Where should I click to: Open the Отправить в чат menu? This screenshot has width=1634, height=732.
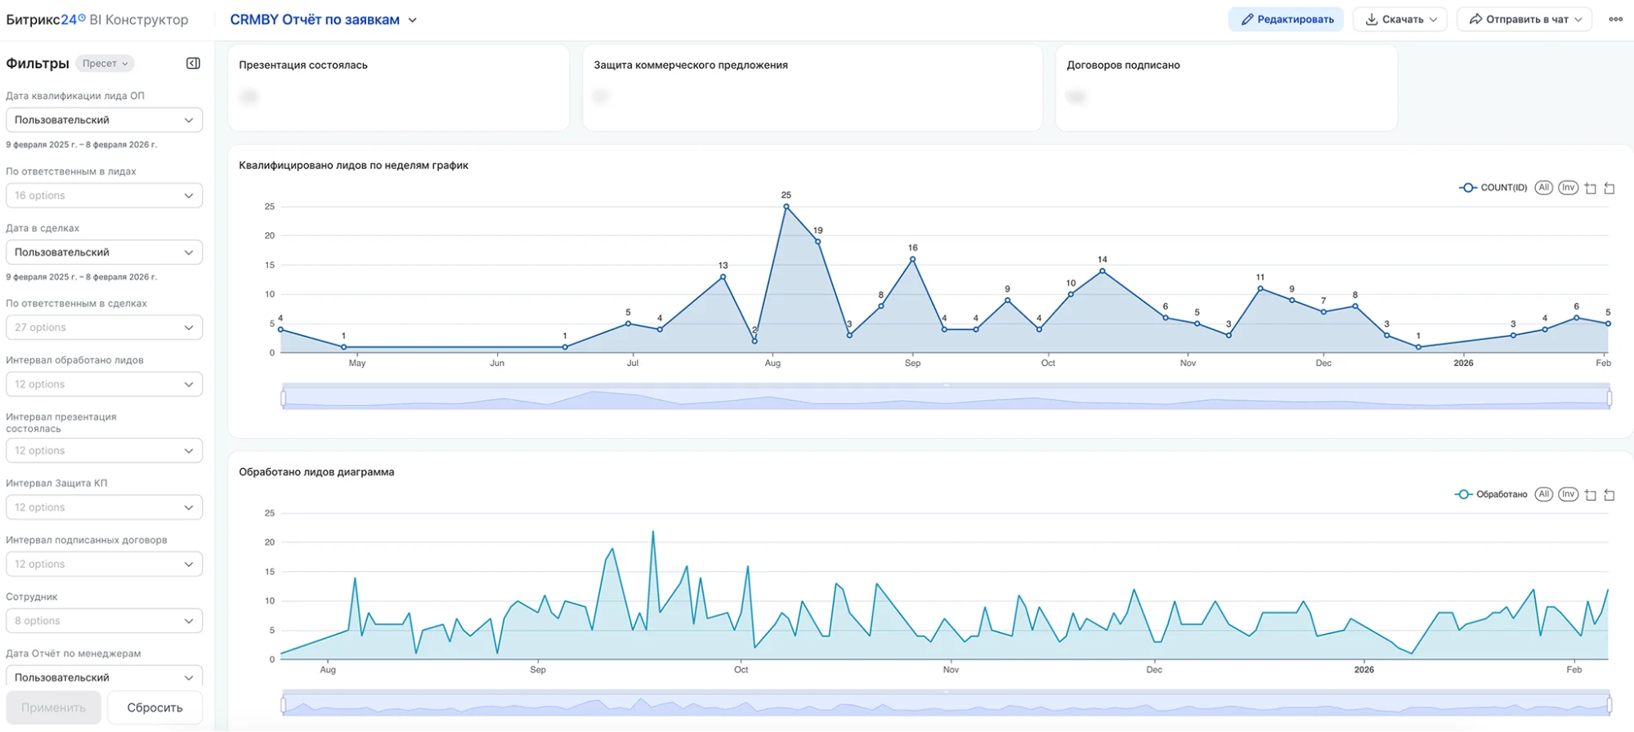1524,20
